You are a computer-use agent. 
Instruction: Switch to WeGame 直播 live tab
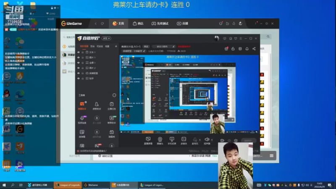coord(182,24)
